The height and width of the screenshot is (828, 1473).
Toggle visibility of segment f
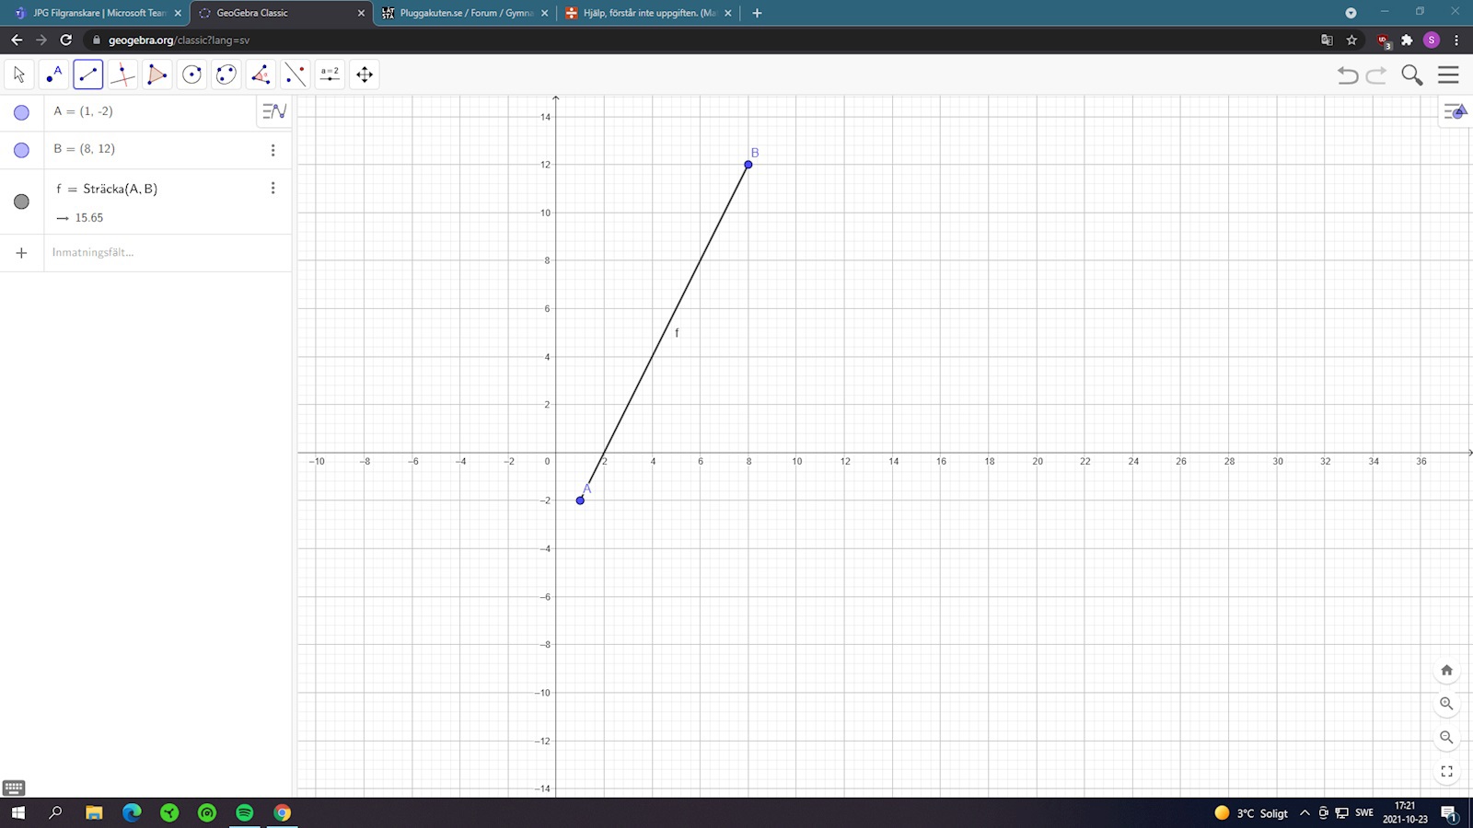click(21, 201)
